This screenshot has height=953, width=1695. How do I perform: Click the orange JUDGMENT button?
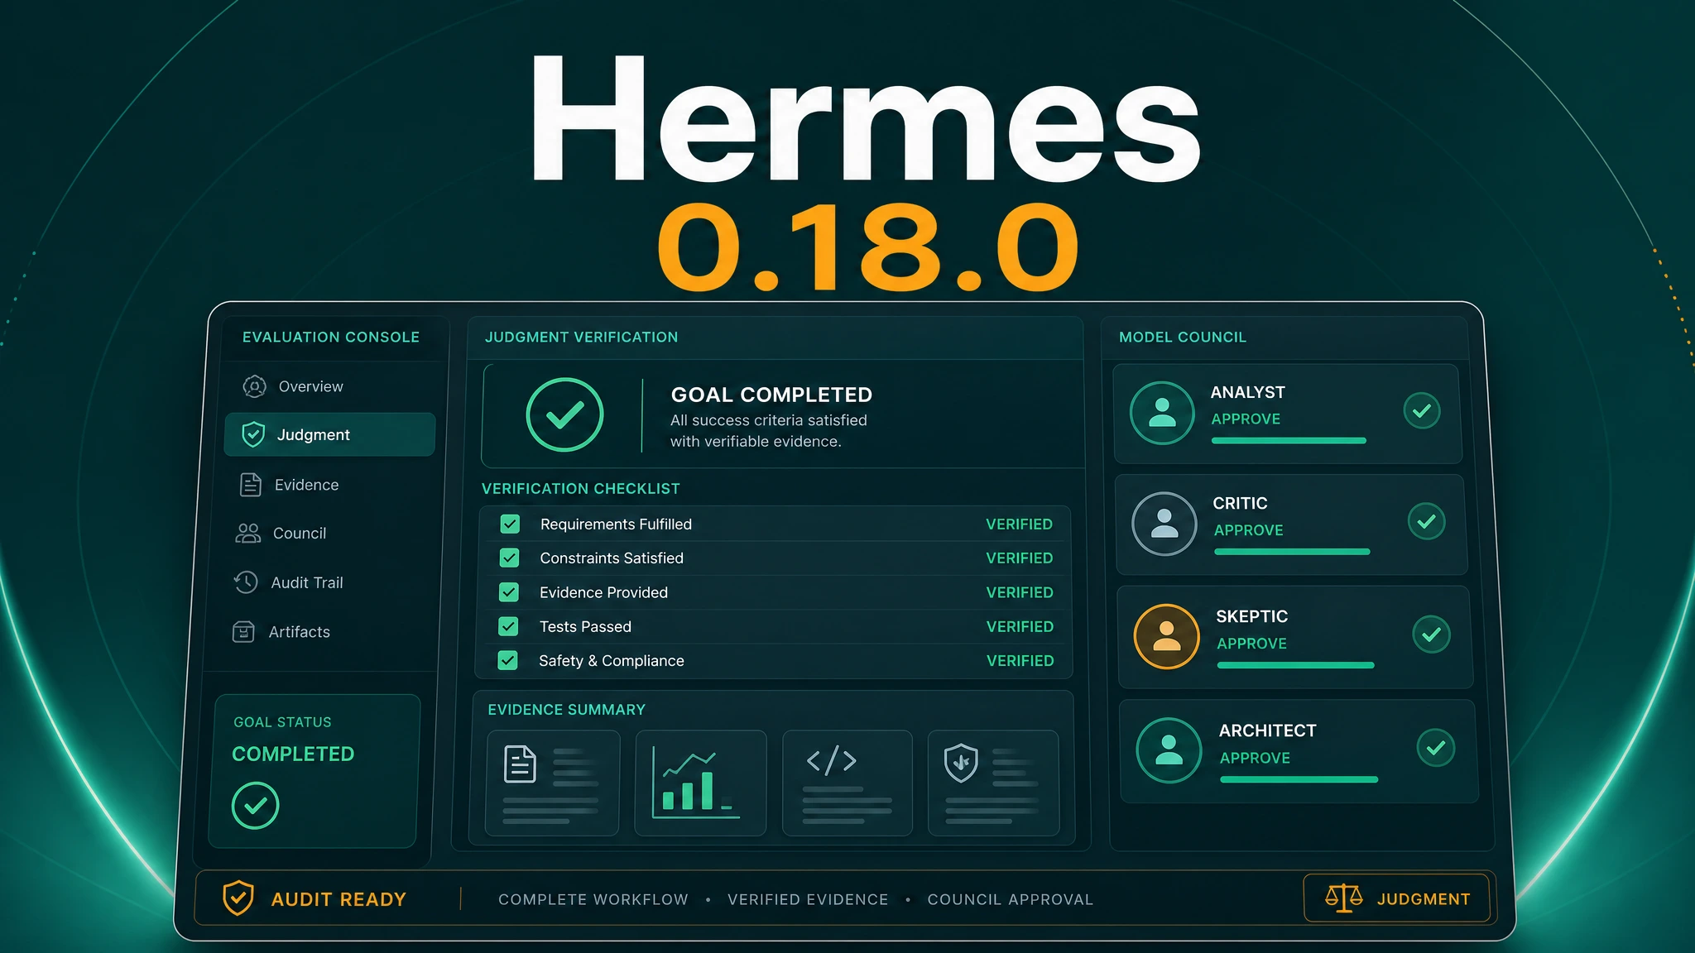pos(1397,898)
